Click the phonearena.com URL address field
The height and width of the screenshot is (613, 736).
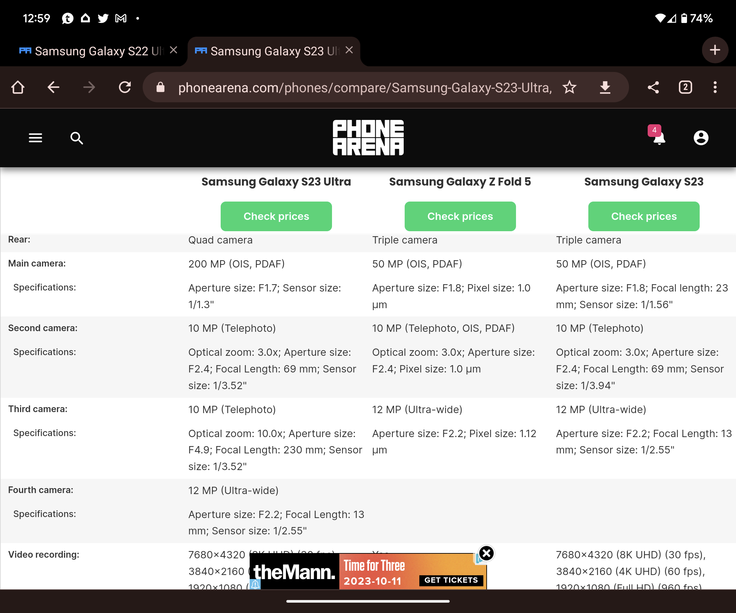tap(364, 87)
